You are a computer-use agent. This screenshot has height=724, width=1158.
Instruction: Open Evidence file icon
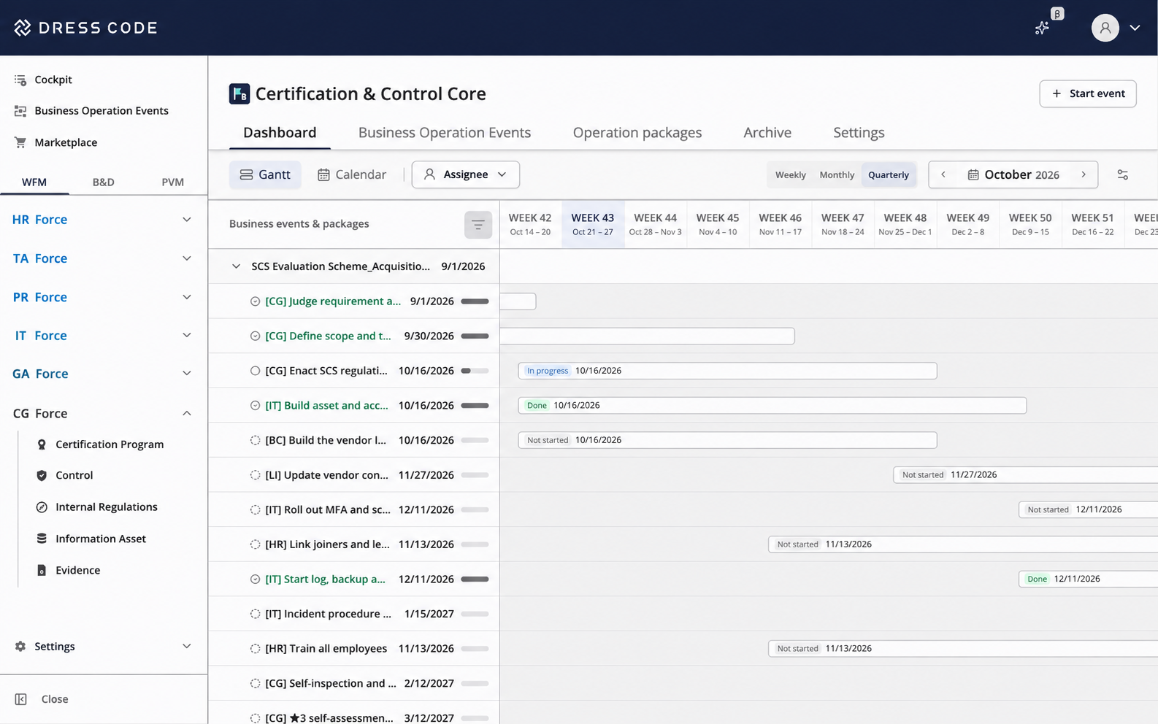tap(42, 570)
